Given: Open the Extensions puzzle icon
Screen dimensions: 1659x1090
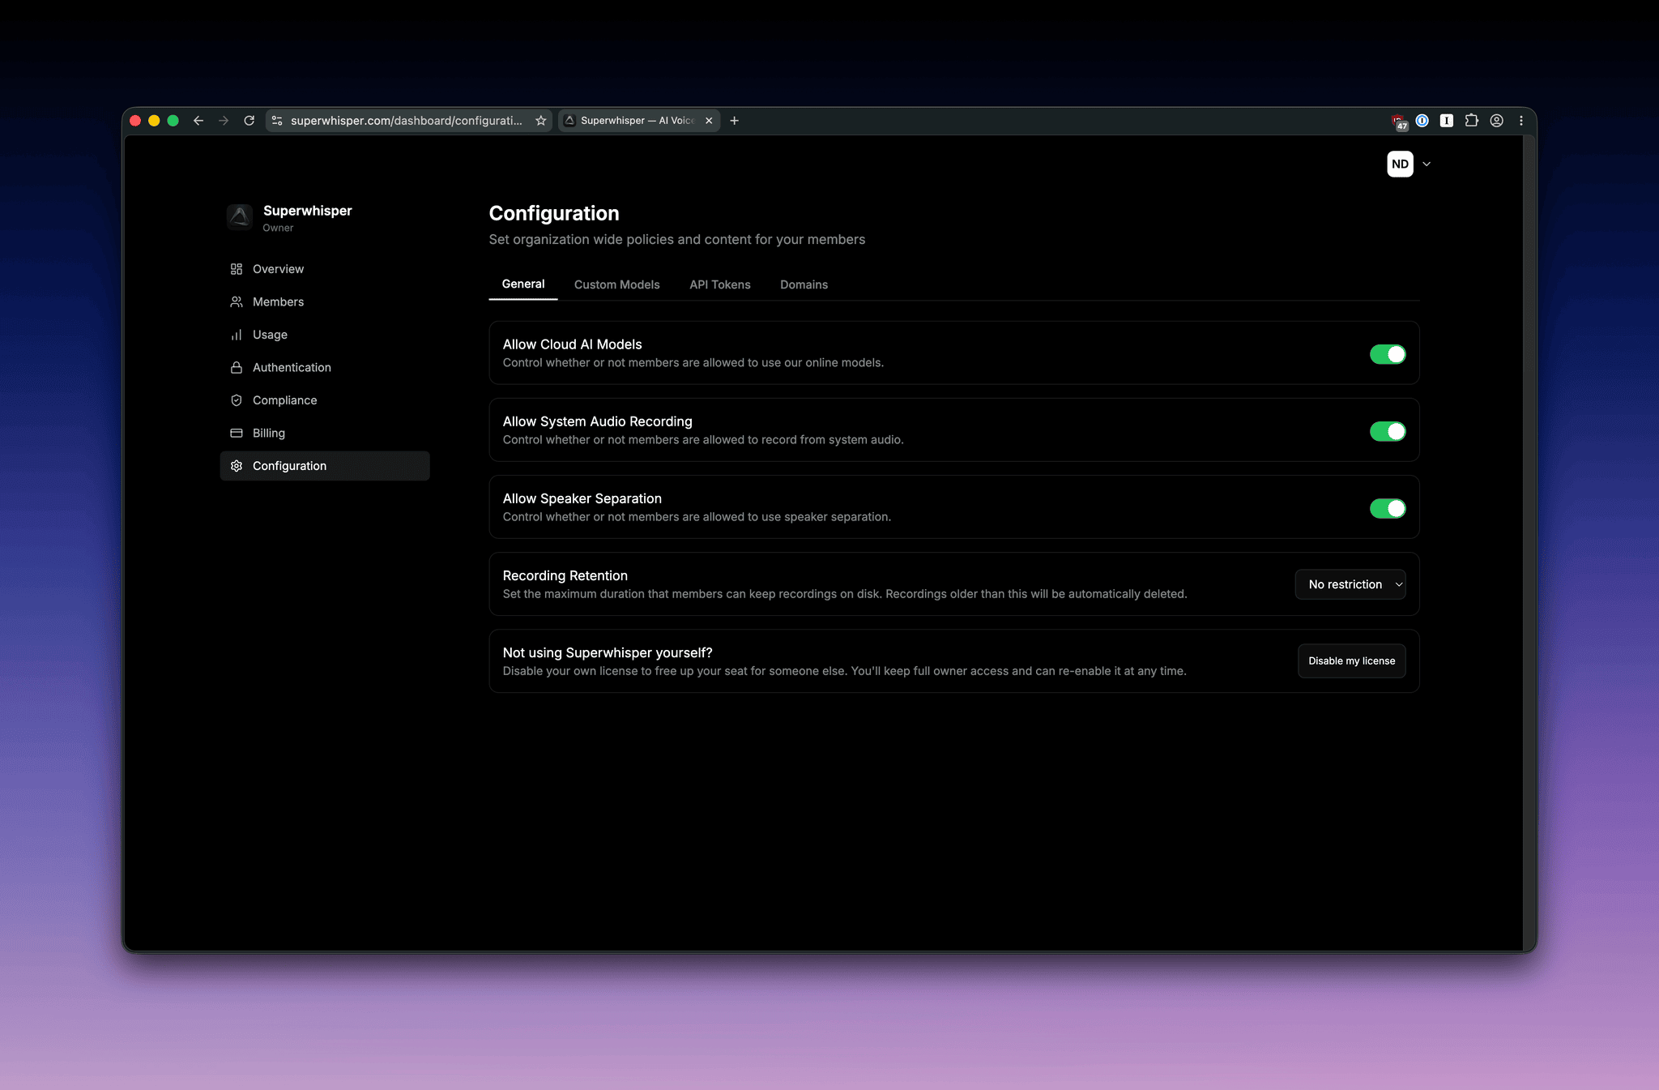Looking at the screenshot, I should click(x=1472, y=121).
